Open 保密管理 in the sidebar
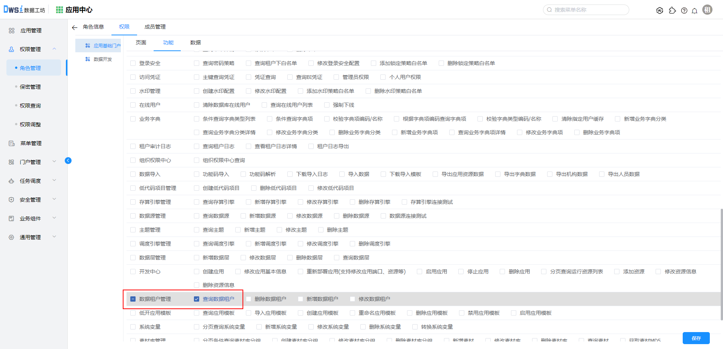This screenshot has height=349, width=723. pos(30,87)
